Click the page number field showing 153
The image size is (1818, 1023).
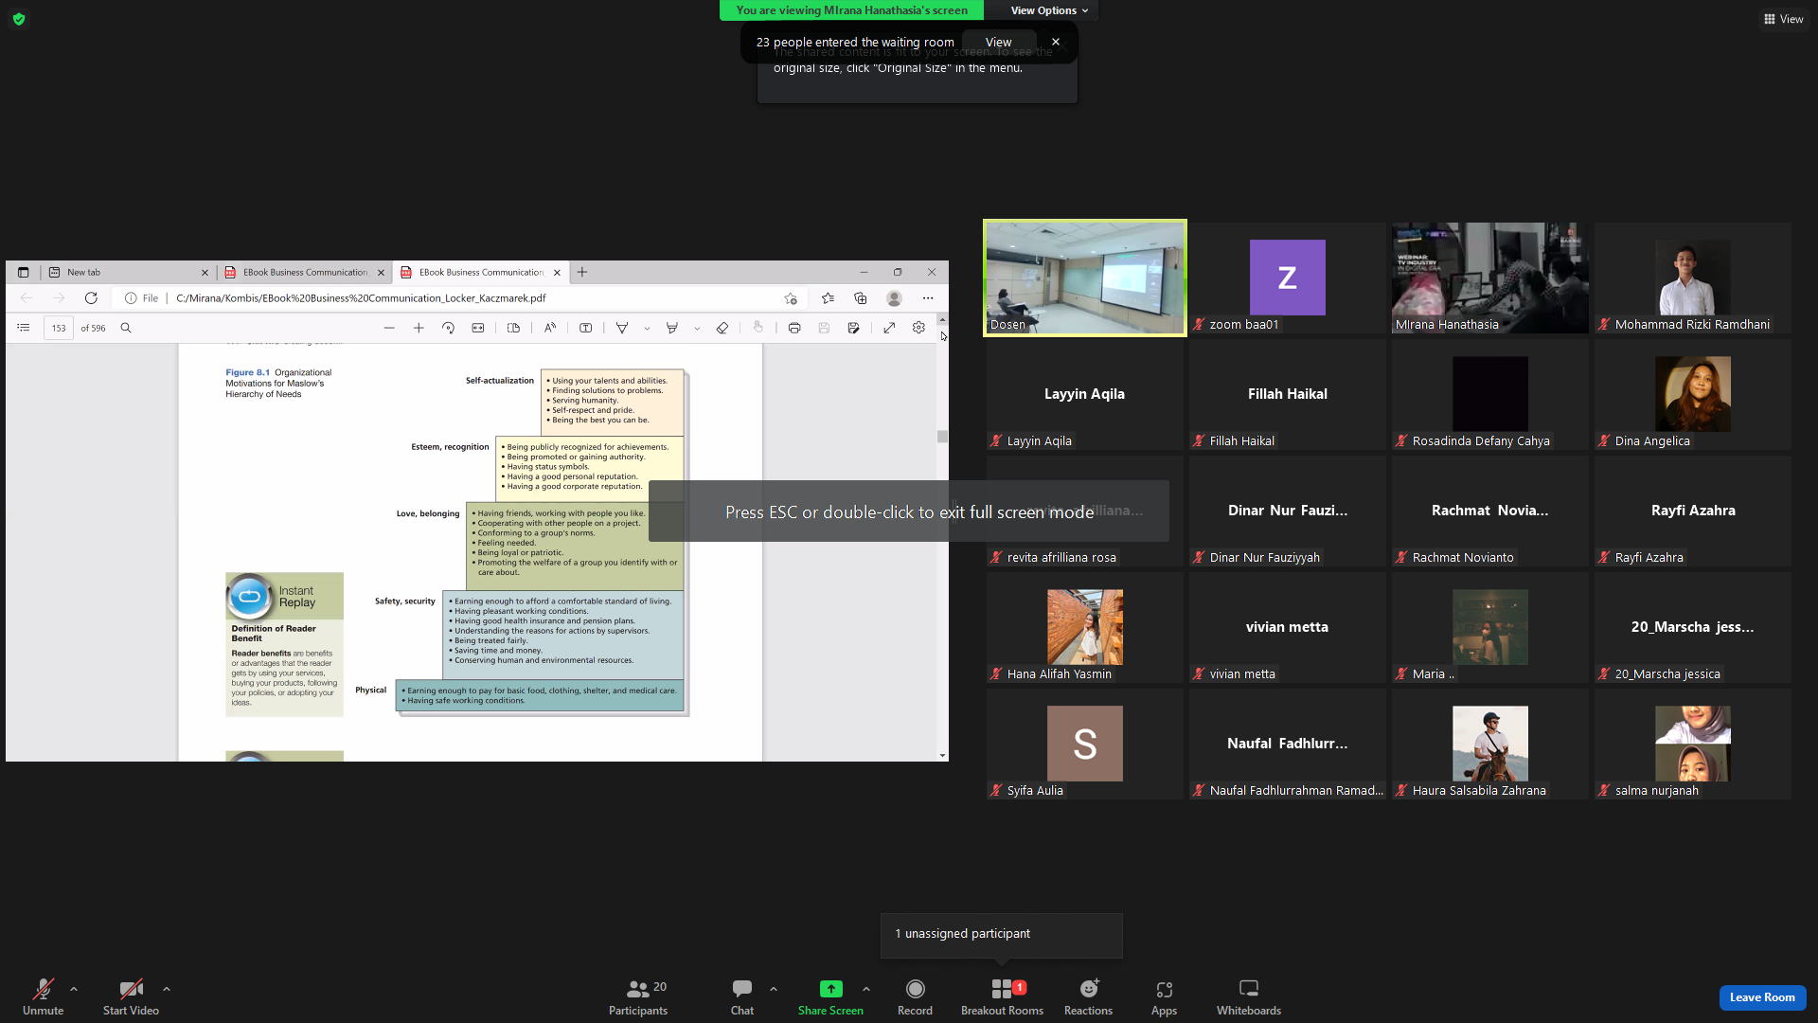(59, 328)
